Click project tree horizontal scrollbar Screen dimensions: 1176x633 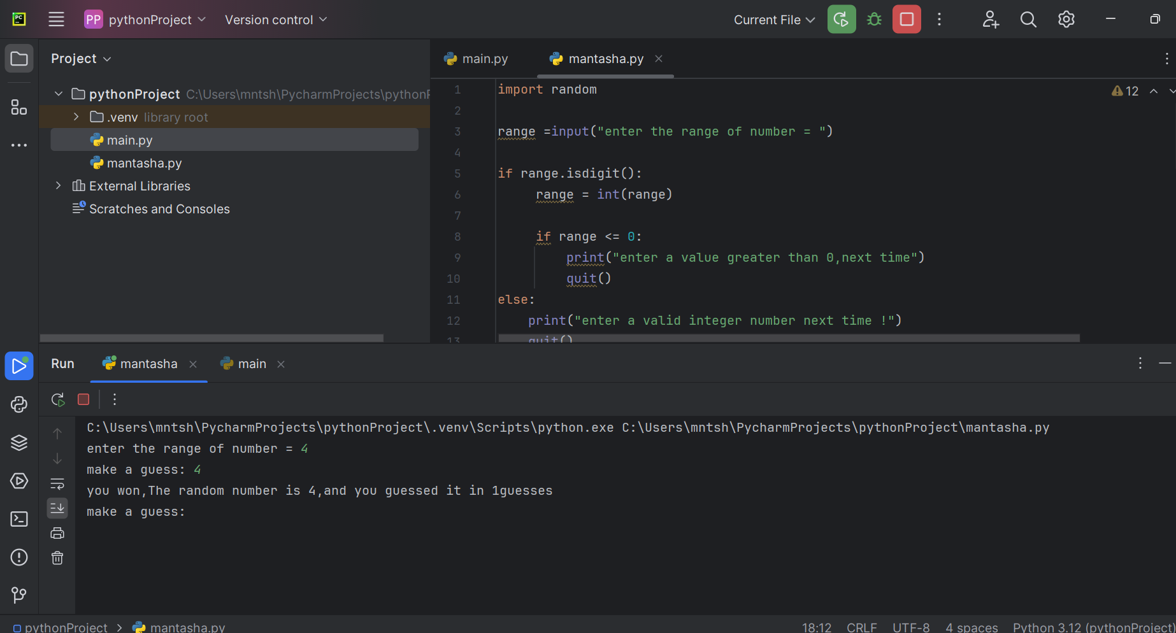tap(212, 338)
